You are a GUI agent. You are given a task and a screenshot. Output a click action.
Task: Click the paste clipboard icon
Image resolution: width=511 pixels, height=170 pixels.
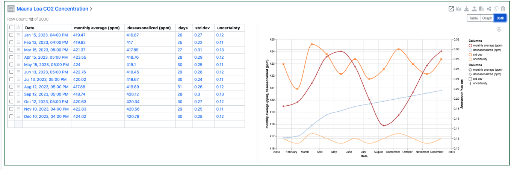(x=481, y=9)
